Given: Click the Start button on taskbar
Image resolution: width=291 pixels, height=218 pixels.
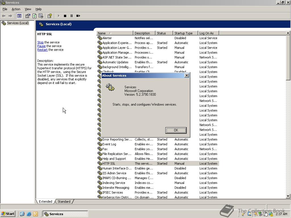Looking at the screenshot, I should (8, 214).
